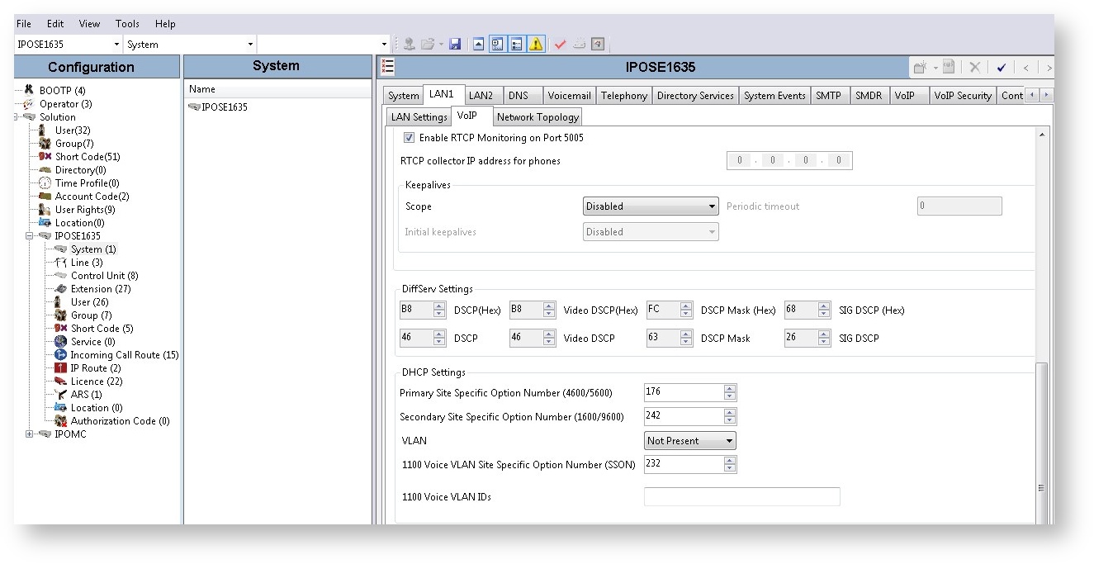Toggle the details pane visibility icon
Screen dimensions: 1094x564
[515, 43]
